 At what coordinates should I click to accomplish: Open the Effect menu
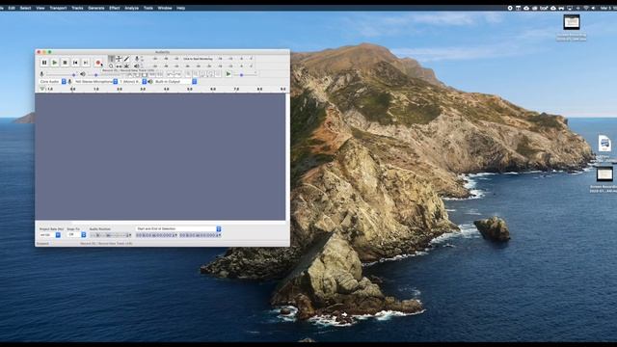(115, 8)
